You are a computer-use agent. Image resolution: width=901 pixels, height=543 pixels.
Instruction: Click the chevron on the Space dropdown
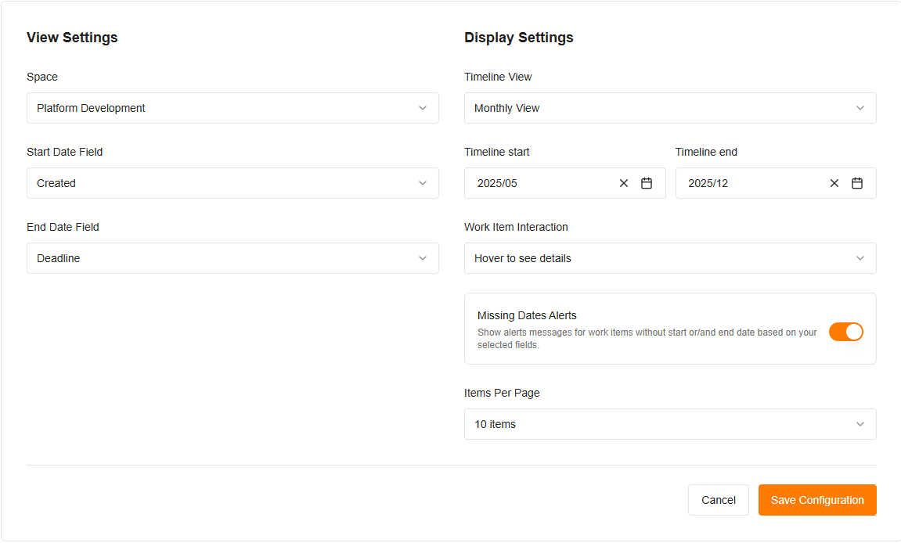tap(423, 107)
